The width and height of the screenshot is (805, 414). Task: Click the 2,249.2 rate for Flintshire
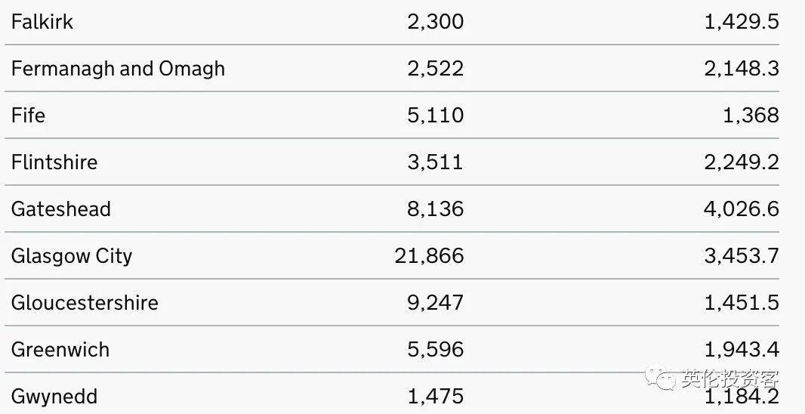tap(742, 162)
